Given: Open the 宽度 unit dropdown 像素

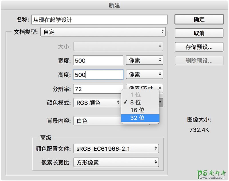Looking at the screenshot, I should coord(145,60).
